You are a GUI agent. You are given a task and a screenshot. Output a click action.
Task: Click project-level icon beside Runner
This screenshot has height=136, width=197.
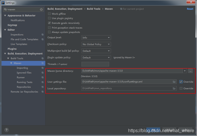pos(43,77)
